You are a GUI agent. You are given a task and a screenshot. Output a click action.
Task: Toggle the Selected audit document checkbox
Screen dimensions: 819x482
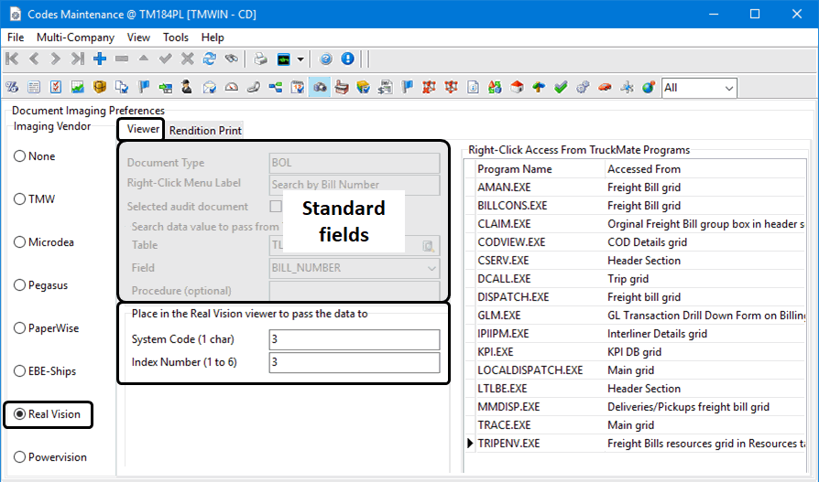276,207
